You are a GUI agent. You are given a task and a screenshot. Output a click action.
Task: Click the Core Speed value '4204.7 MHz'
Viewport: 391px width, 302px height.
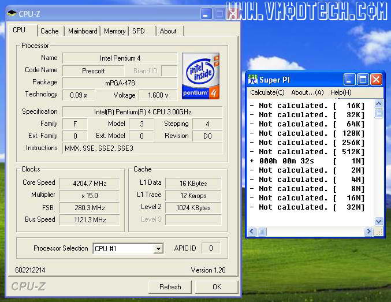point(90,184)
